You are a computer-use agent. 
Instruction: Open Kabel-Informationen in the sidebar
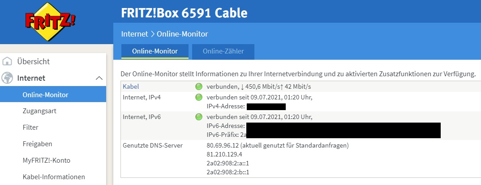[54, 177]
